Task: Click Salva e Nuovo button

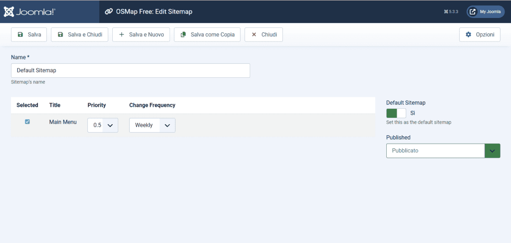Action: (141, 34)
